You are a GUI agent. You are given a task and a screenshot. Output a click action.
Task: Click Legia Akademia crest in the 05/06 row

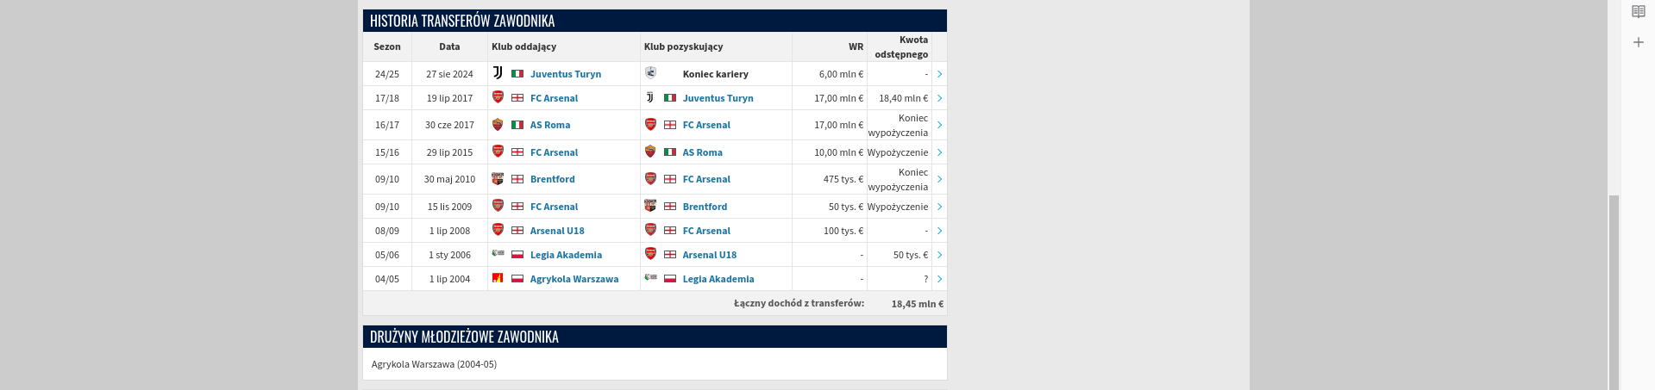click(x=498, y=253)
